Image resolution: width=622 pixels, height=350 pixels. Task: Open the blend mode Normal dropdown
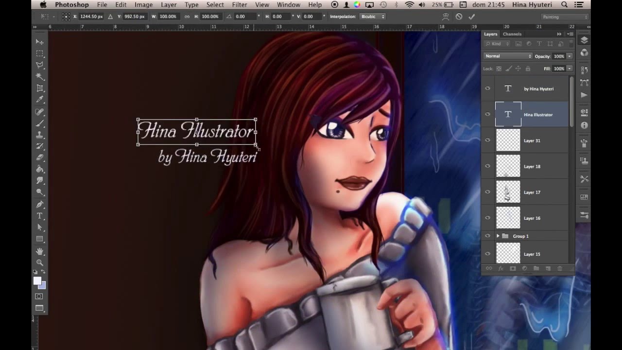click(x=508, y=56)
